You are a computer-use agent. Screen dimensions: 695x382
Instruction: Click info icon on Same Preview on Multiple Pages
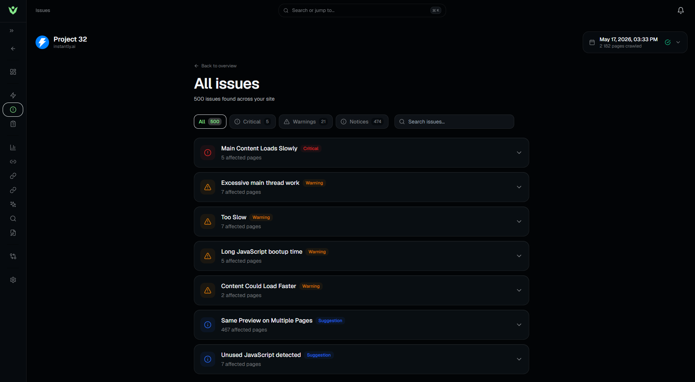208,325
